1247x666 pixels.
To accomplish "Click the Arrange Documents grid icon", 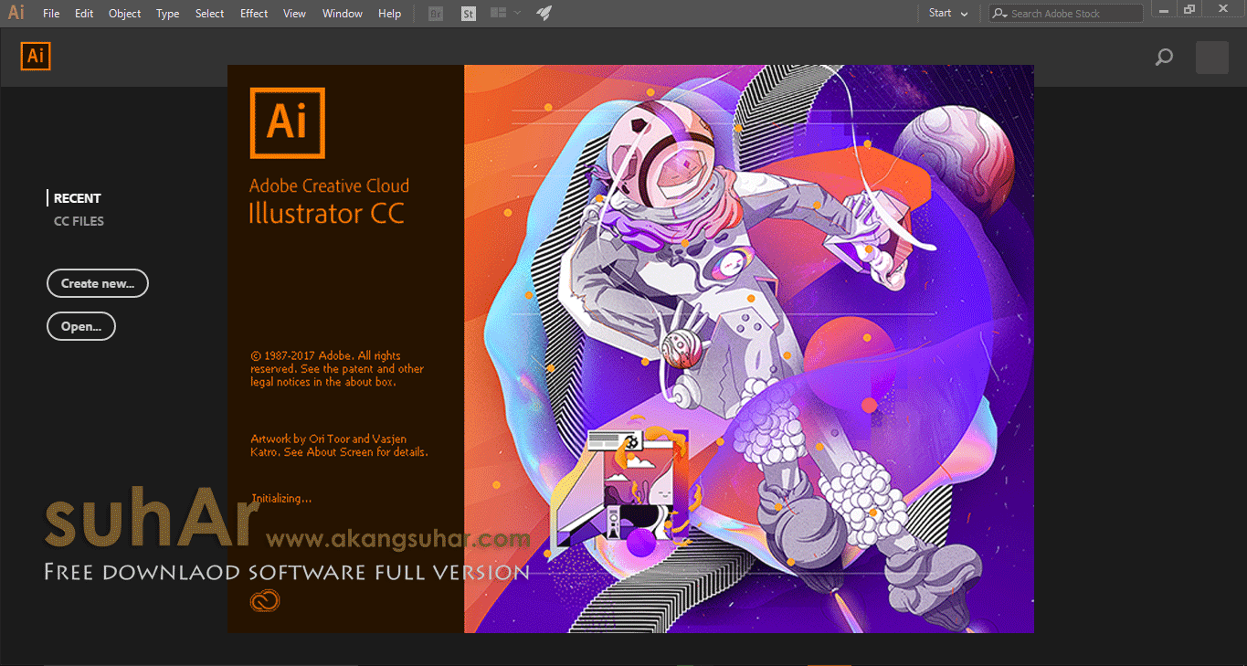I will coord(498,13).
